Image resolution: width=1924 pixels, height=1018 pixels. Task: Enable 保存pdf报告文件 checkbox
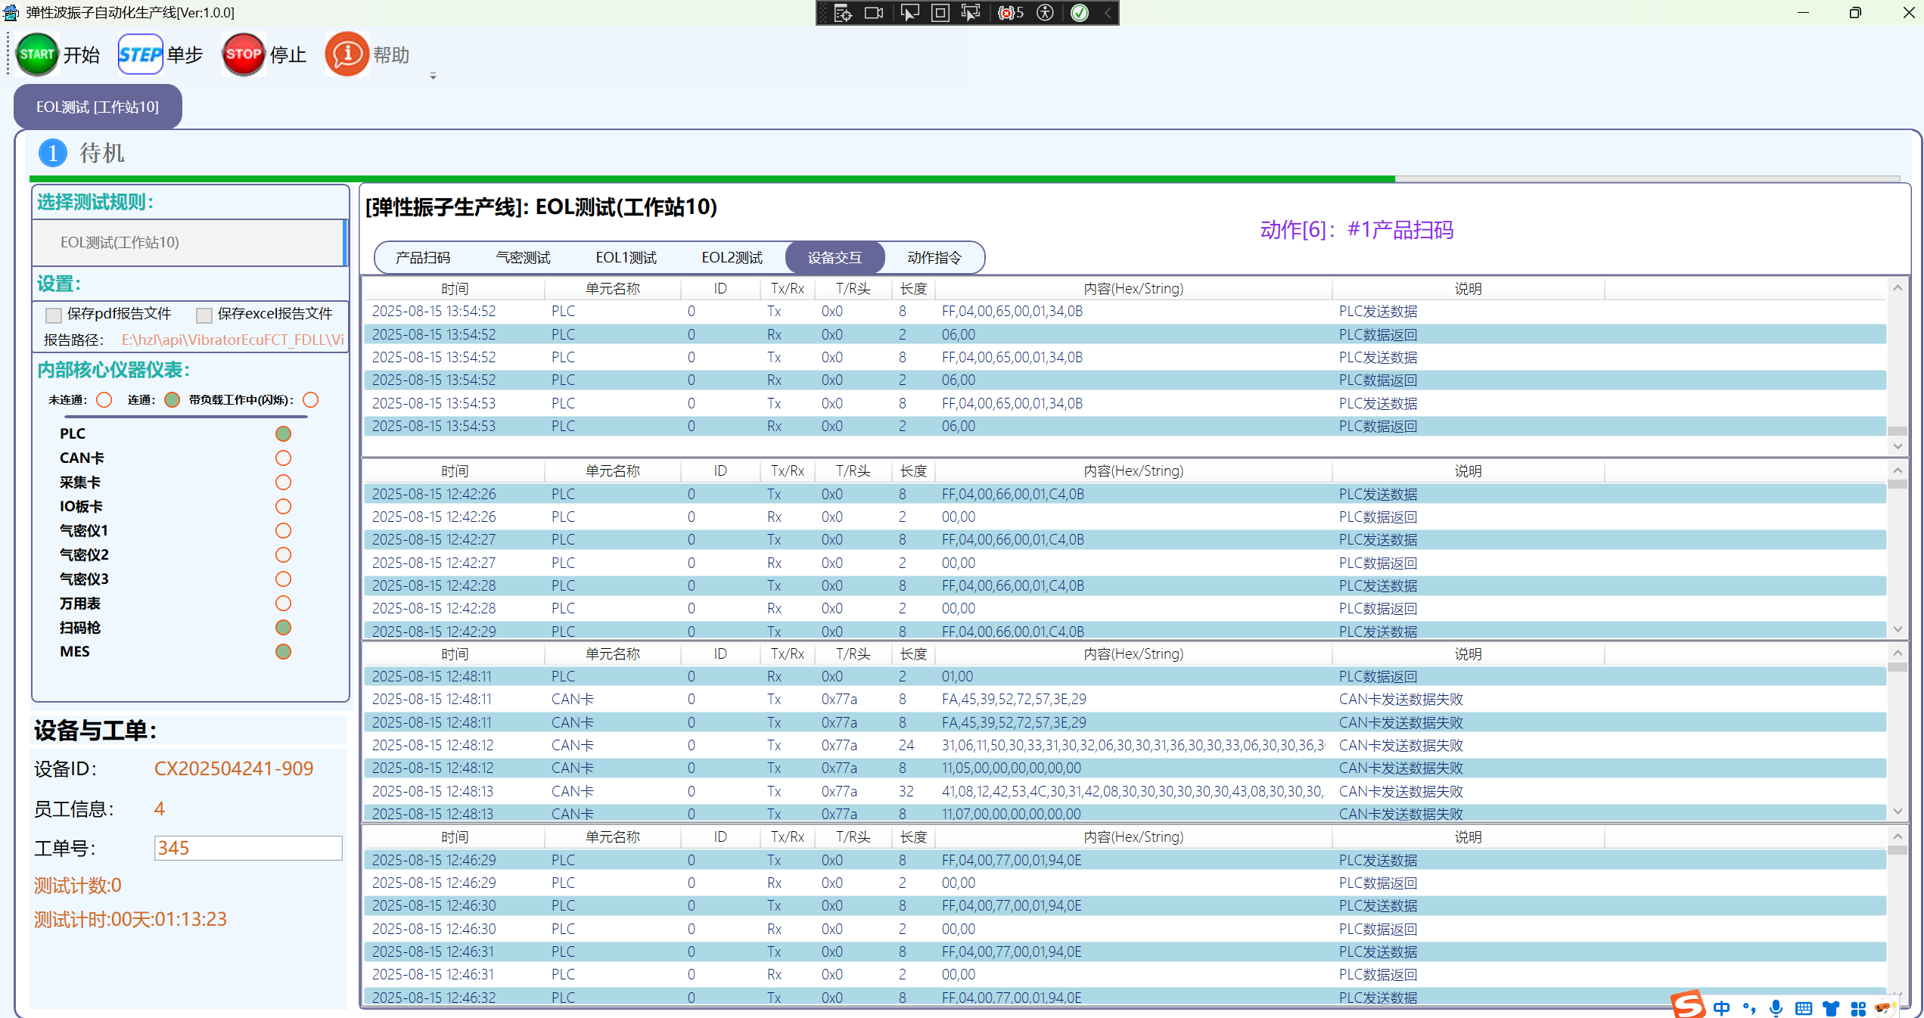[54, 315]
